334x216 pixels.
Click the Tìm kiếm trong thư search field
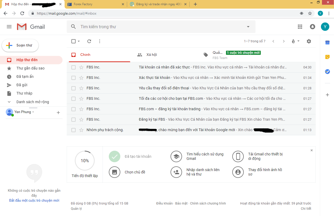coord(161,27)
